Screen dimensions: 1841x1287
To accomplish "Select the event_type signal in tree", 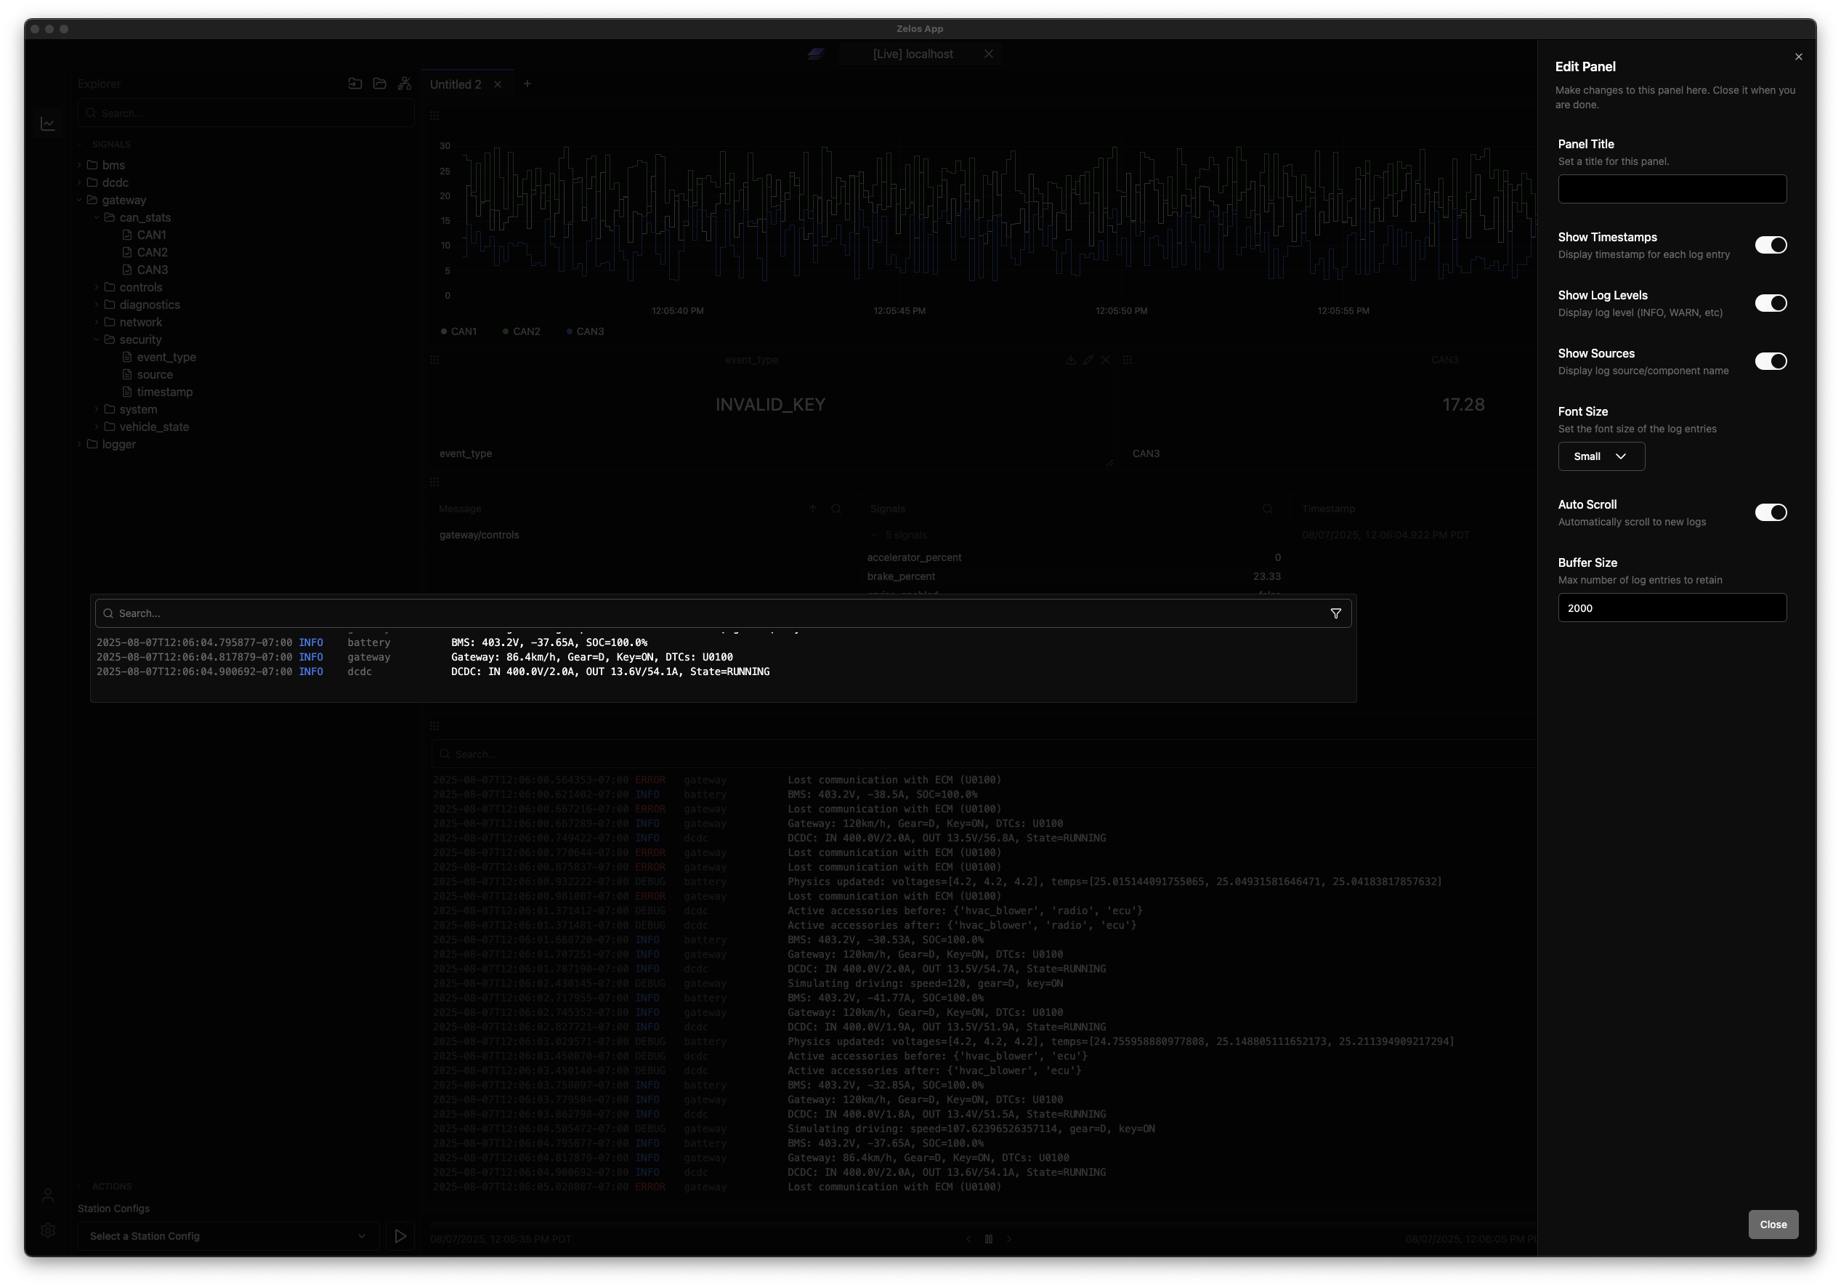I will [166, 358].
